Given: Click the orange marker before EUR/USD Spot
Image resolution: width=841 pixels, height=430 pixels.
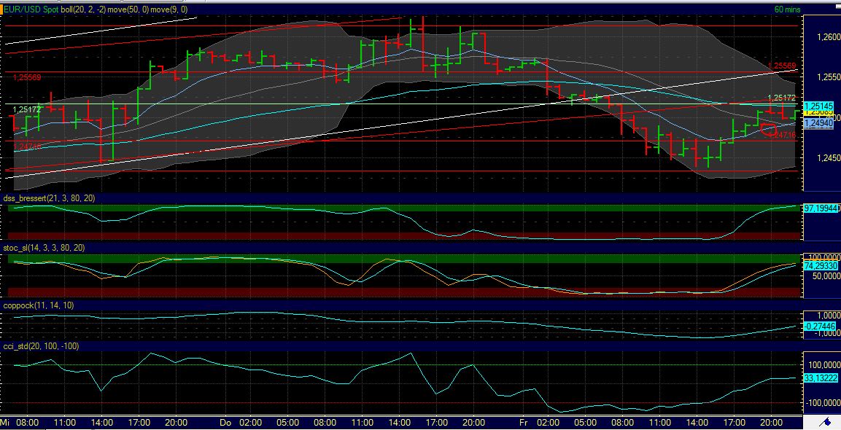Looking at the screenshot, I should (x=1, y=9).
